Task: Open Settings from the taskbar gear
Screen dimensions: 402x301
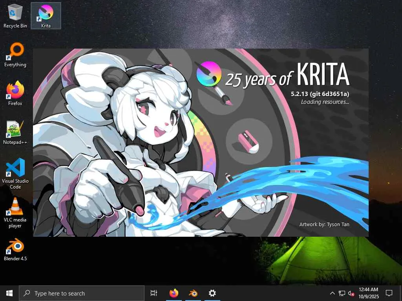Action: click(212, 293)
